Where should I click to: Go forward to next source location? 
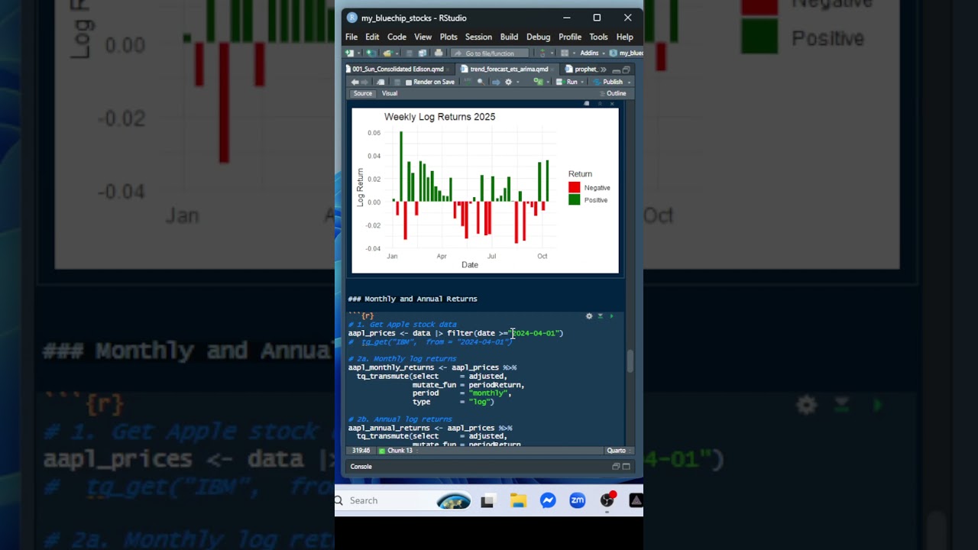(x=364, y=82)
